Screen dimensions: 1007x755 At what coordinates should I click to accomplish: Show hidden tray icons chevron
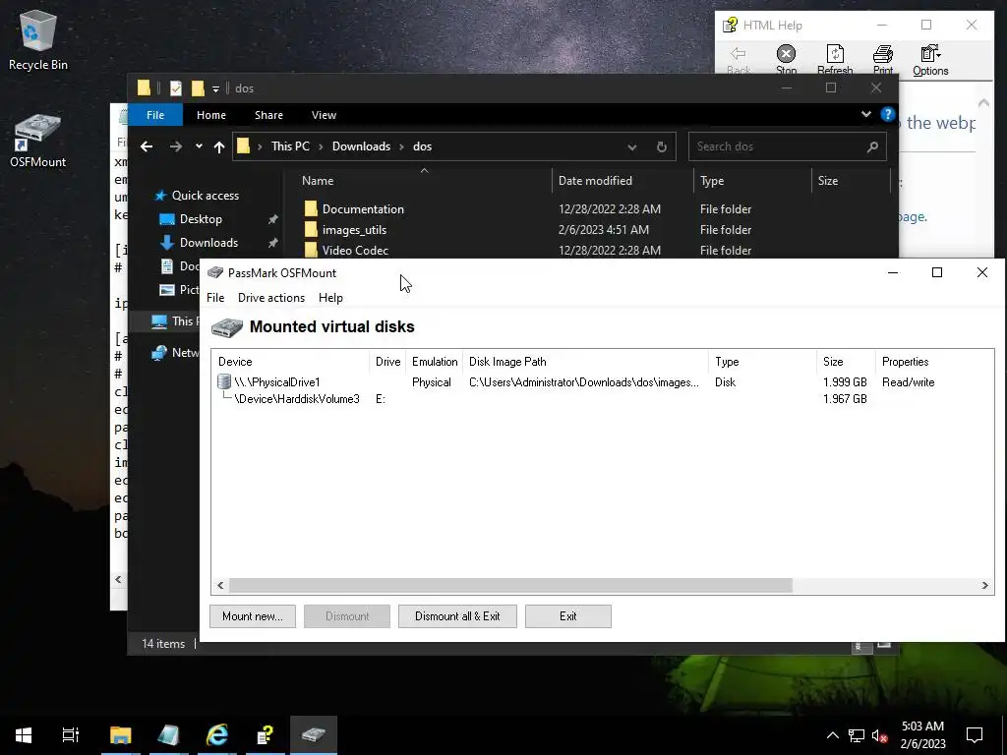[x=832, y=735]
